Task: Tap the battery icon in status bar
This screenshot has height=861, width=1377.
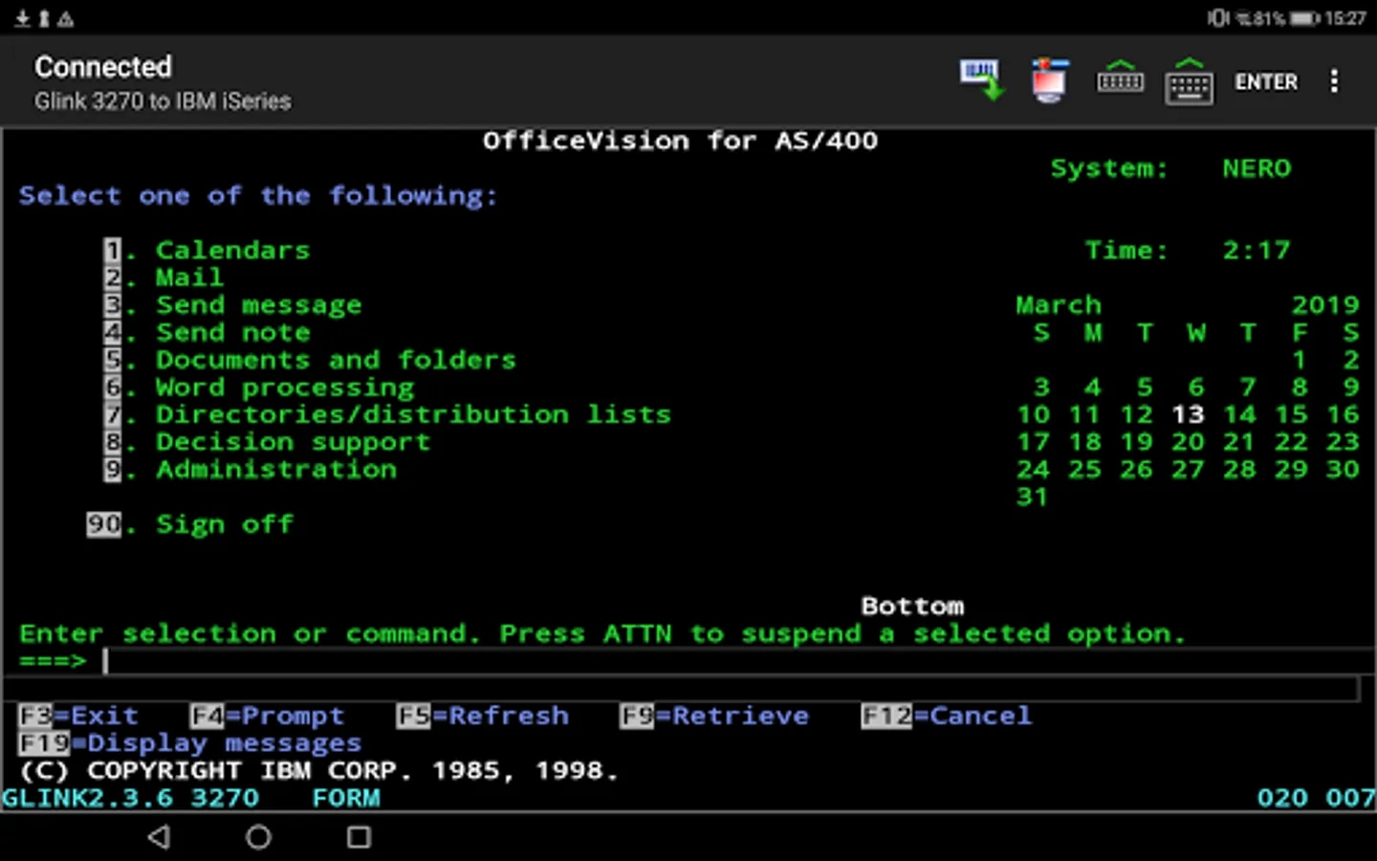Action: pyautogui.click(x=1304, y=18)
